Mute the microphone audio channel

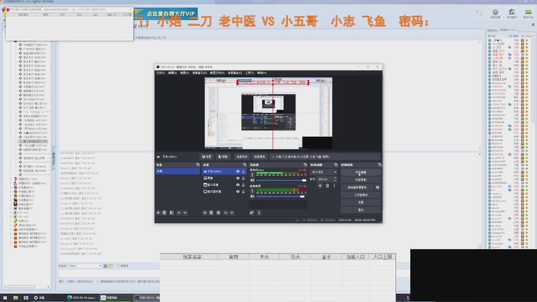click(252, 180)
